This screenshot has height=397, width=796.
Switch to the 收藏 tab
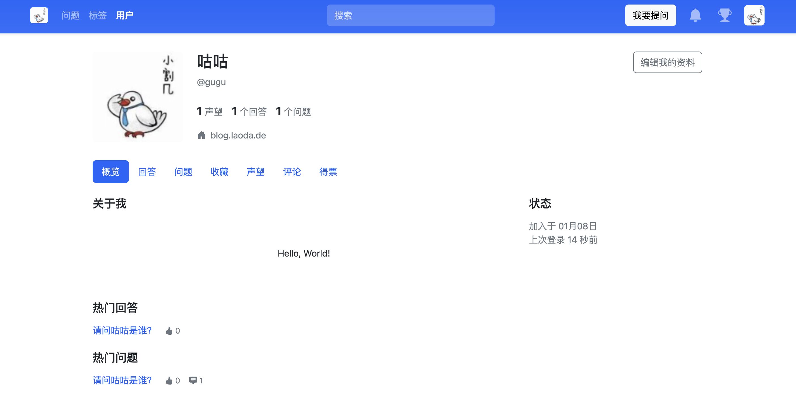219,172
